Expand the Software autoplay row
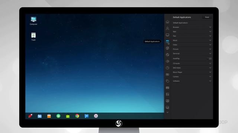The image size is (238, 133). 192,81
